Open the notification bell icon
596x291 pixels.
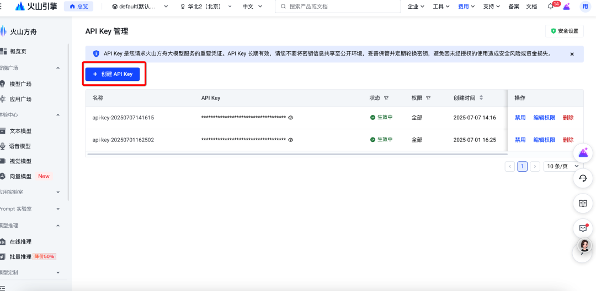[550, 7]
